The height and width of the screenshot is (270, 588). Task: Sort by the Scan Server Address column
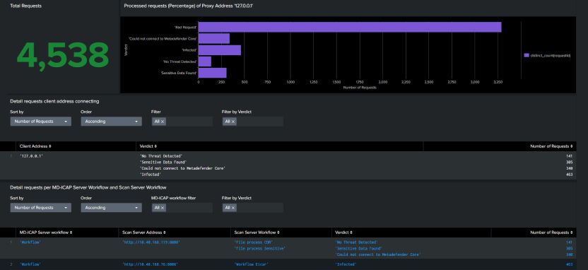144,233
